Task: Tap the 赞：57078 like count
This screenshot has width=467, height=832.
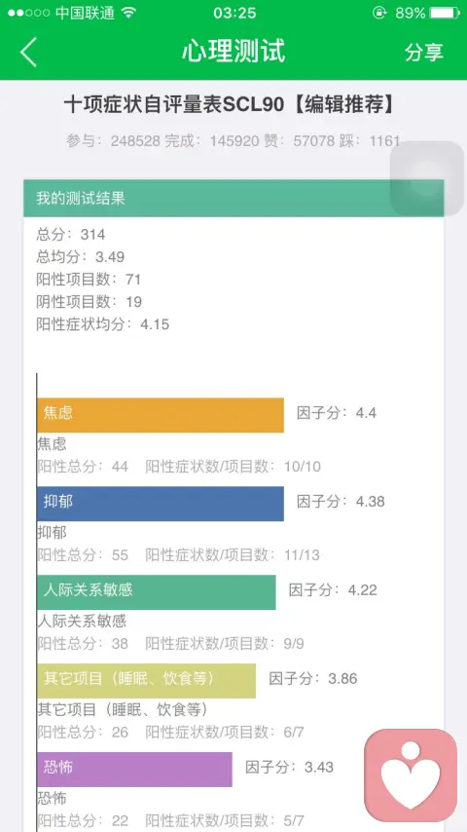Action: point(306,140)
